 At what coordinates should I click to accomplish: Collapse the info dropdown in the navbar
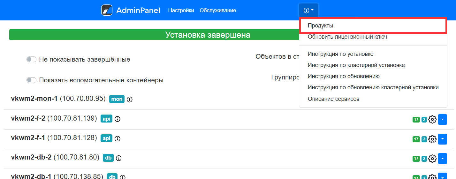(308, 10)
